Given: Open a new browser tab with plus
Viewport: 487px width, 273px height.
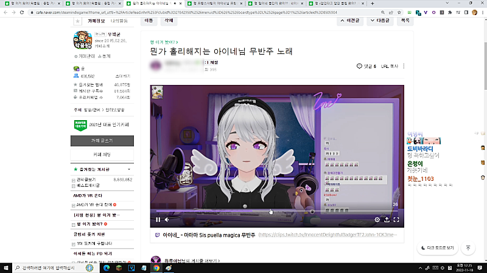Looking at the screenshot, I should pos(373,4).
